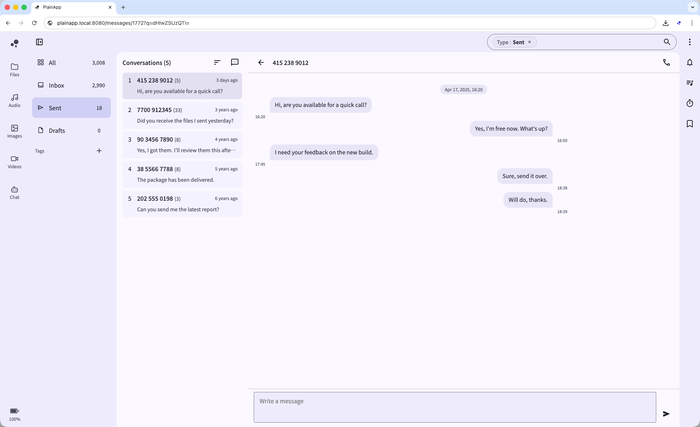700x427 pixels.
Task: Click the browser reload button
Action: pos(34,23)
